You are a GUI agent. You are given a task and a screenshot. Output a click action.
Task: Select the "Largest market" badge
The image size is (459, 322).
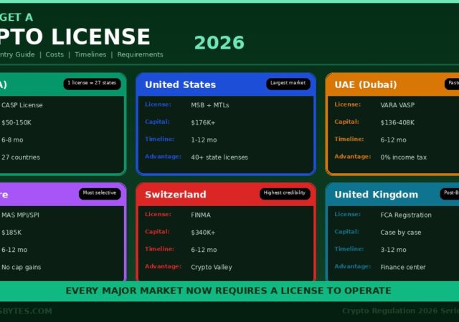pyautogui.click(x=288, y=84)
